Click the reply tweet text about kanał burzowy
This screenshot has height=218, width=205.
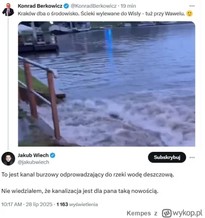[88, 183]
